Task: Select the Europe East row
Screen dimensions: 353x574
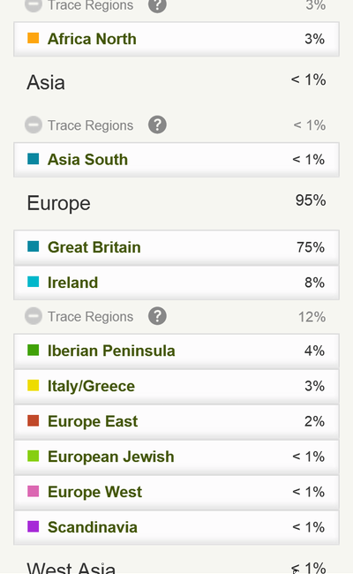Action: click(x=176, y=421)
